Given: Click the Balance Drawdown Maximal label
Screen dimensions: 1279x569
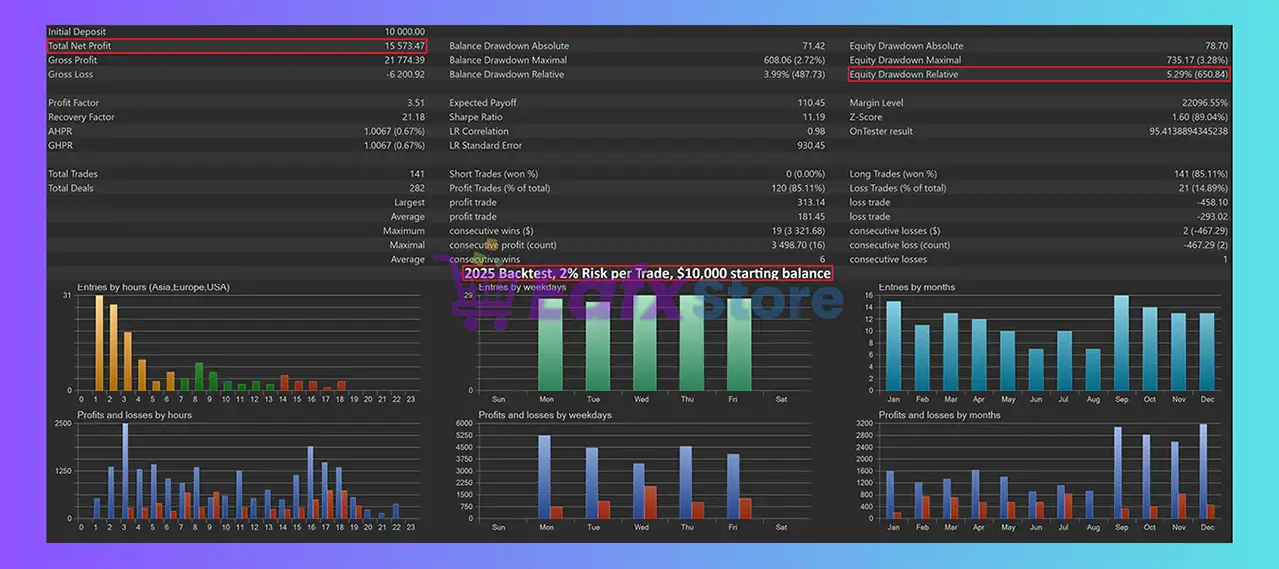Looking at the screenshot, I should pos(508,60).
